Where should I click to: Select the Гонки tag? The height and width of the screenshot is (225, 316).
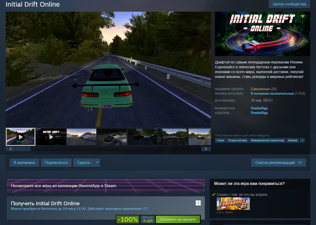(220, 140)
